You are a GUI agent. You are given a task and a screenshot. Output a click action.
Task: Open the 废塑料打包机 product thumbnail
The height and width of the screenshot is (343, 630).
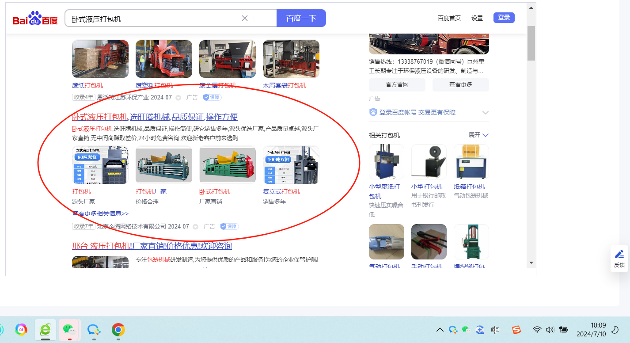click(x=164, y=59)
